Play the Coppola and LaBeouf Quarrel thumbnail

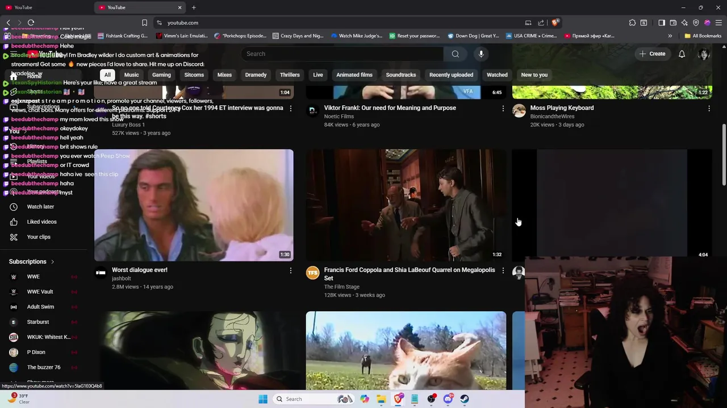pos(406,205)
